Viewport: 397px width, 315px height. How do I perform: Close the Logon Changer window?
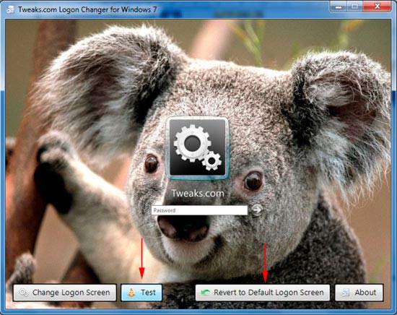(378, 7)
